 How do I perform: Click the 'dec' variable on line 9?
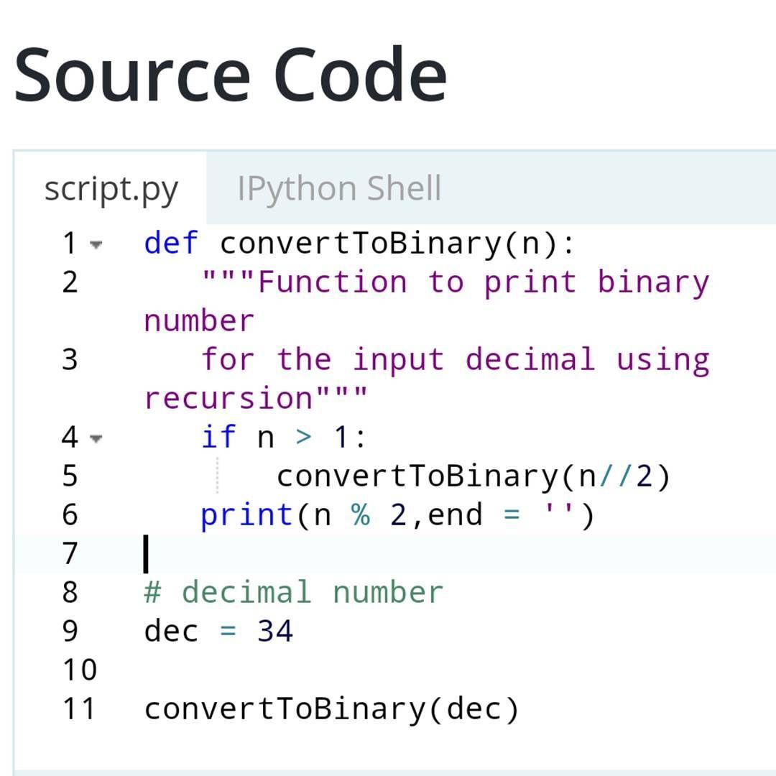tap(171, 631)
